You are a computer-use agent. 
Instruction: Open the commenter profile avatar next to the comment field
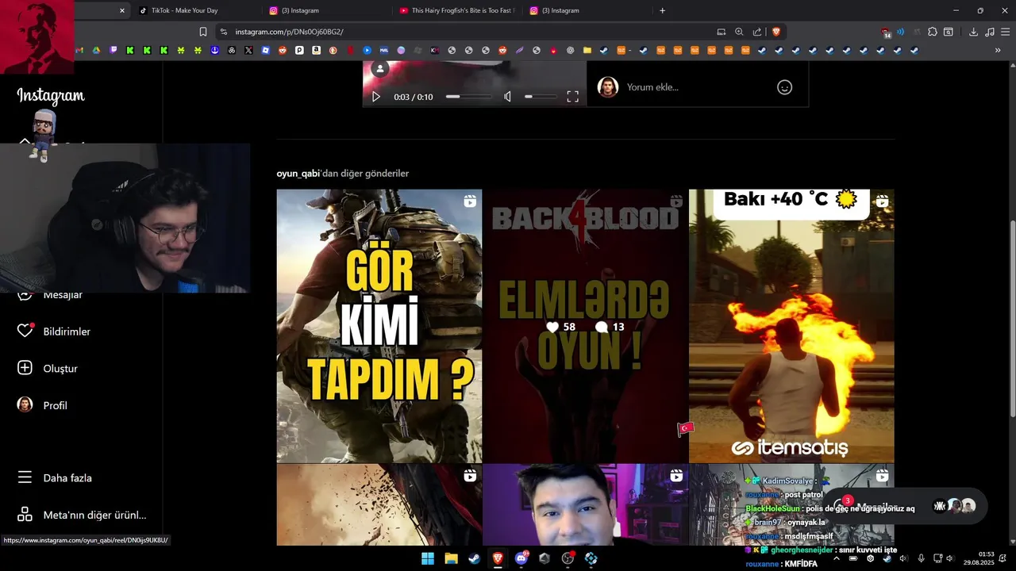click(x=608, y=87)
